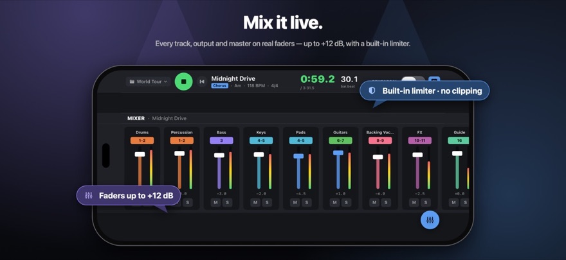Image resolution: width=566 pixels, height=260 pixels.
Task: Solo the Backing Vocals channel
Action: pos(386,203)
